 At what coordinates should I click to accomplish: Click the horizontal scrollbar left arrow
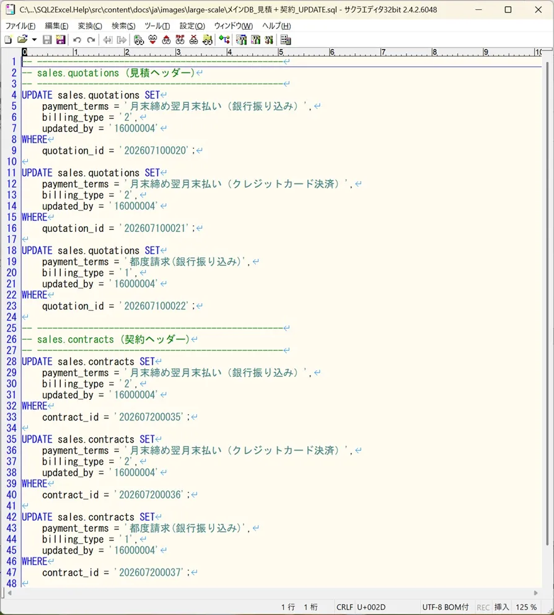click(10, 593)
